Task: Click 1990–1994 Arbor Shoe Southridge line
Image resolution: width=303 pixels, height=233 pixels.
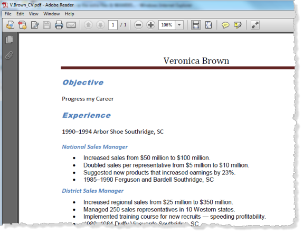Action: pyautogui.click(x=112, y=132)
